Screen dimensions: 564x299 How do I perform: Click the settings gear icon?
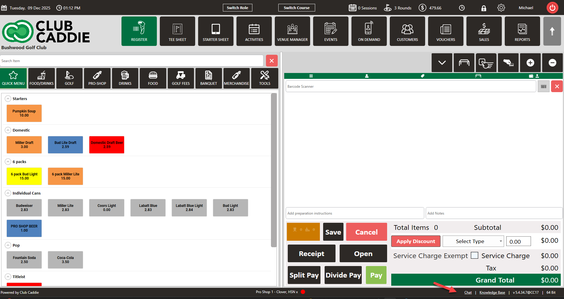tap(501, 8)
